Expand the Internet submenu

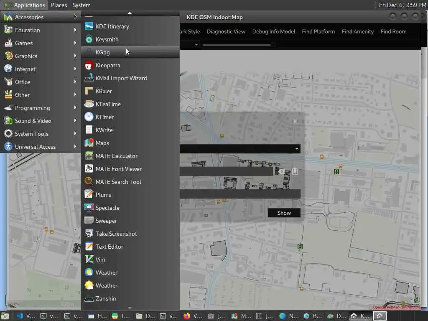41,69
